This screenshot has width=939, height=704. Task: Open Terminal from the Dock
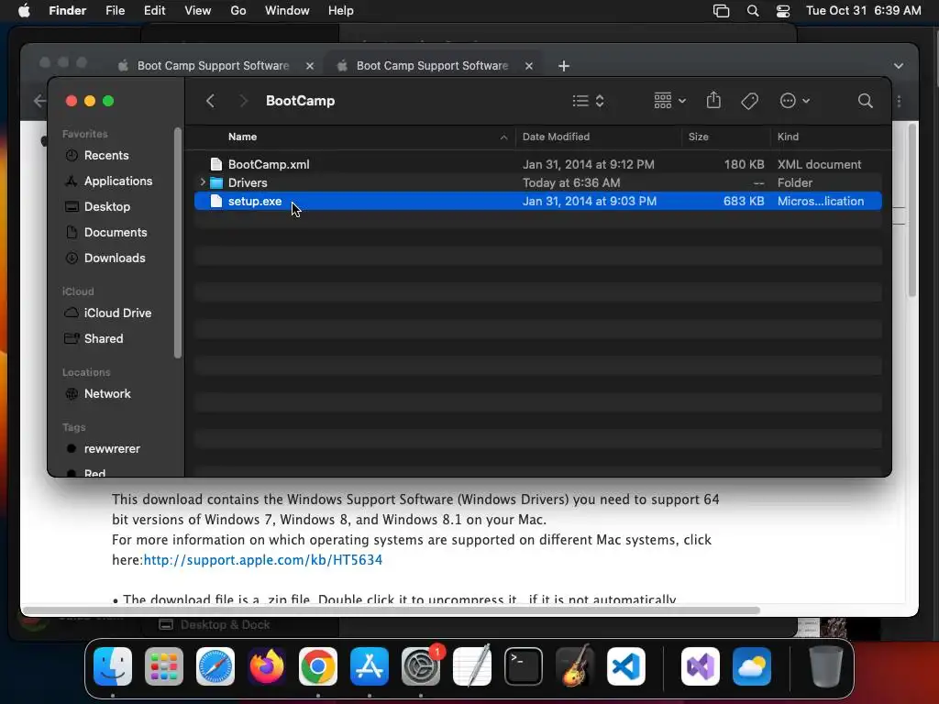524,666
